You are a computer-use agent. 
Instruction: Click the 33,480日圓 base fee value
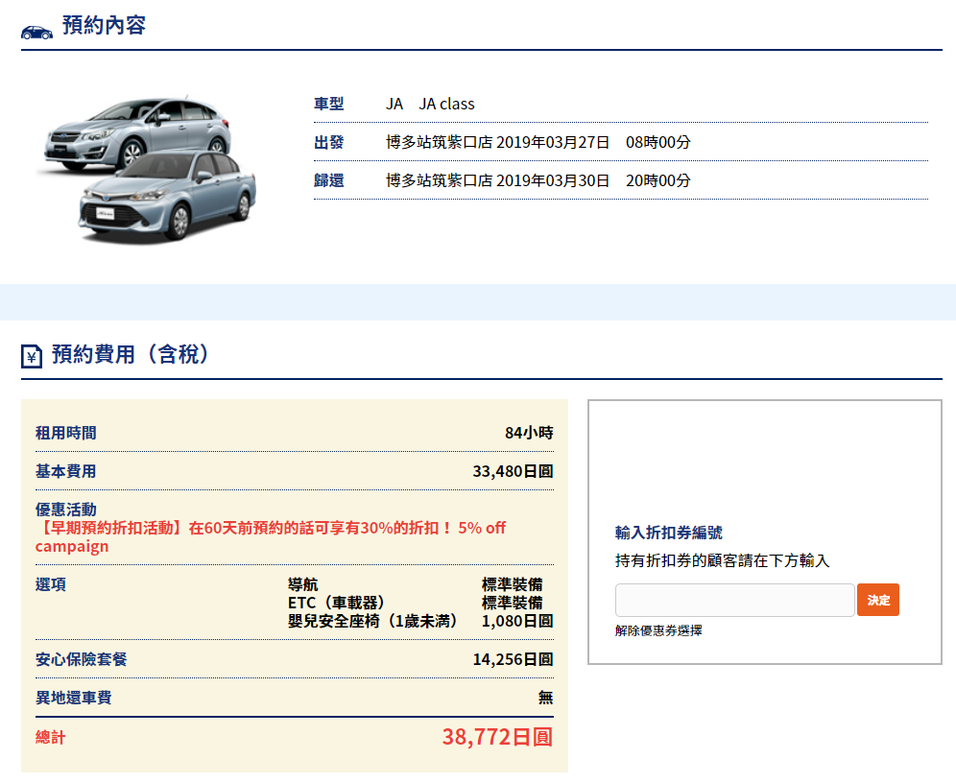[513, 472]
